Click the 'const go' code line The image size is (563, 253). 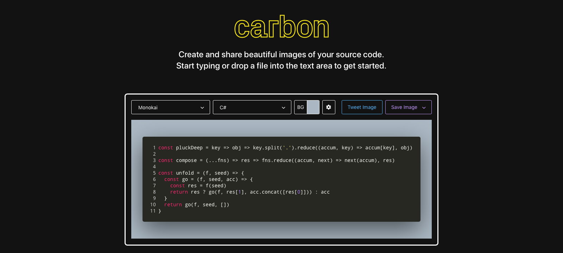[x=208, y=179]
